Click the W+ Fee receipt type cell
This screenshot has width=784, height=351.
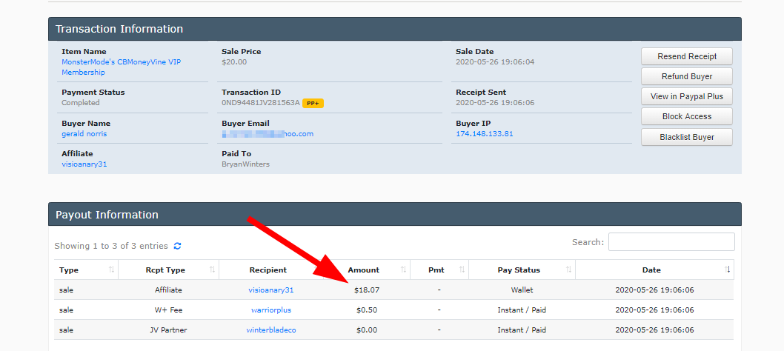point(168,310)
